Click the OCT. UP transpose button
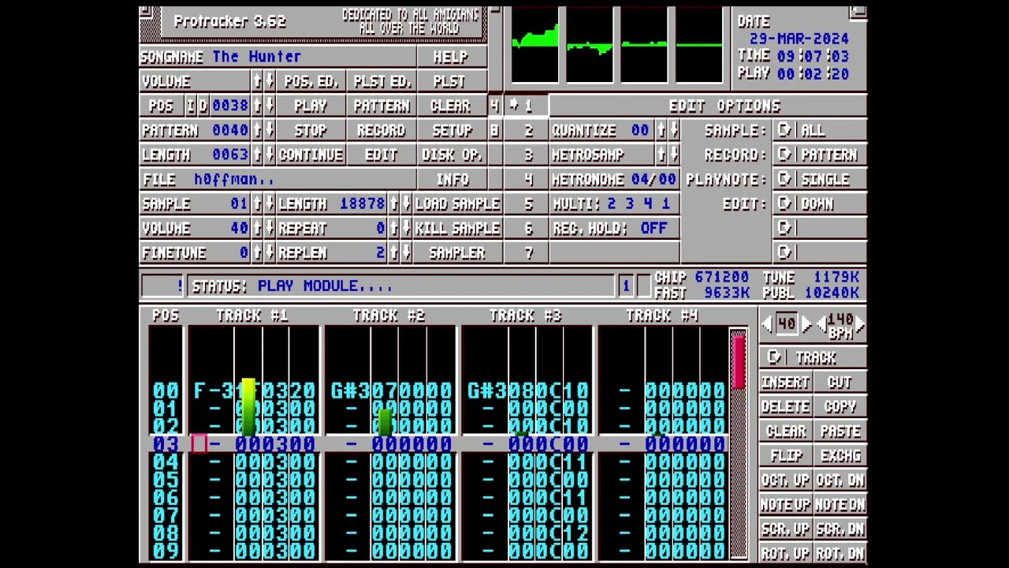 (786, 480)
